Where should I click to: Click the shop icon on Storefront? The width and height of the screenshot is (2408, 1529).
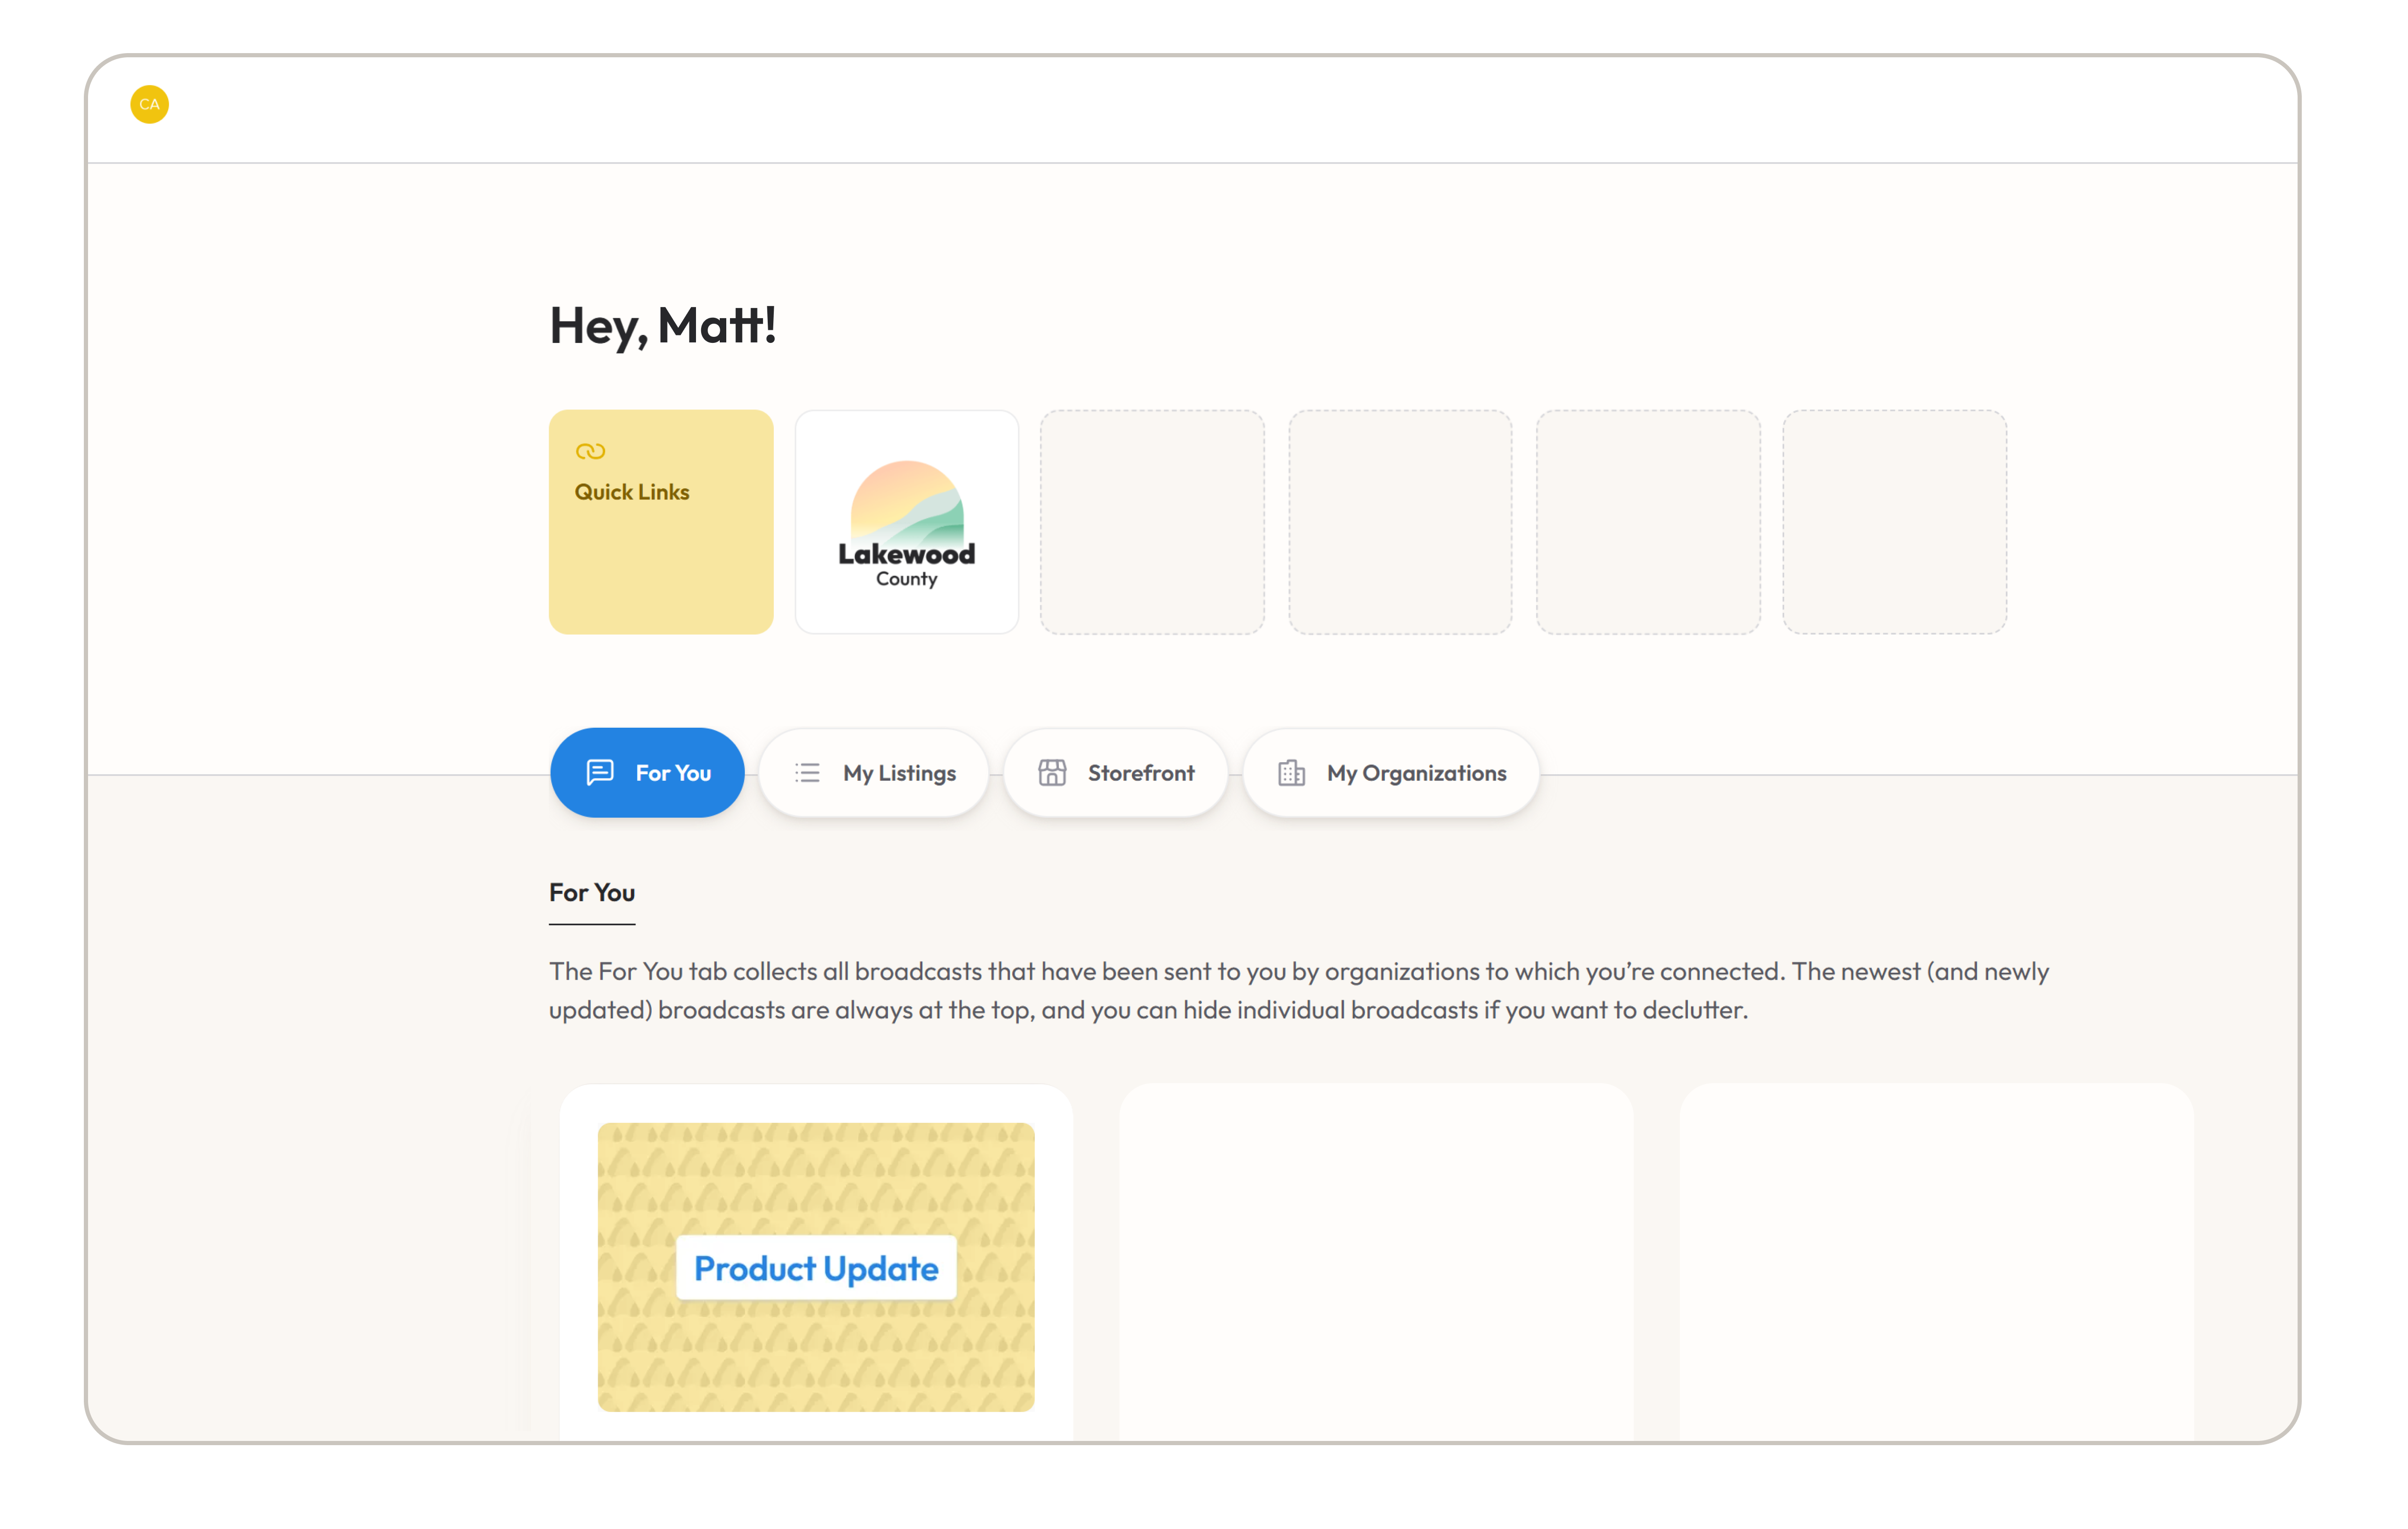tap(1052, 772)
